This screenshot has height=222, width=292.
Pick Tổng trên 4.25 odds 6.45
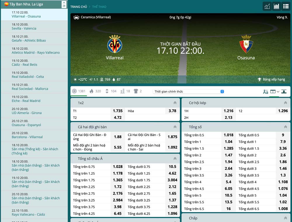coord(118,214)
